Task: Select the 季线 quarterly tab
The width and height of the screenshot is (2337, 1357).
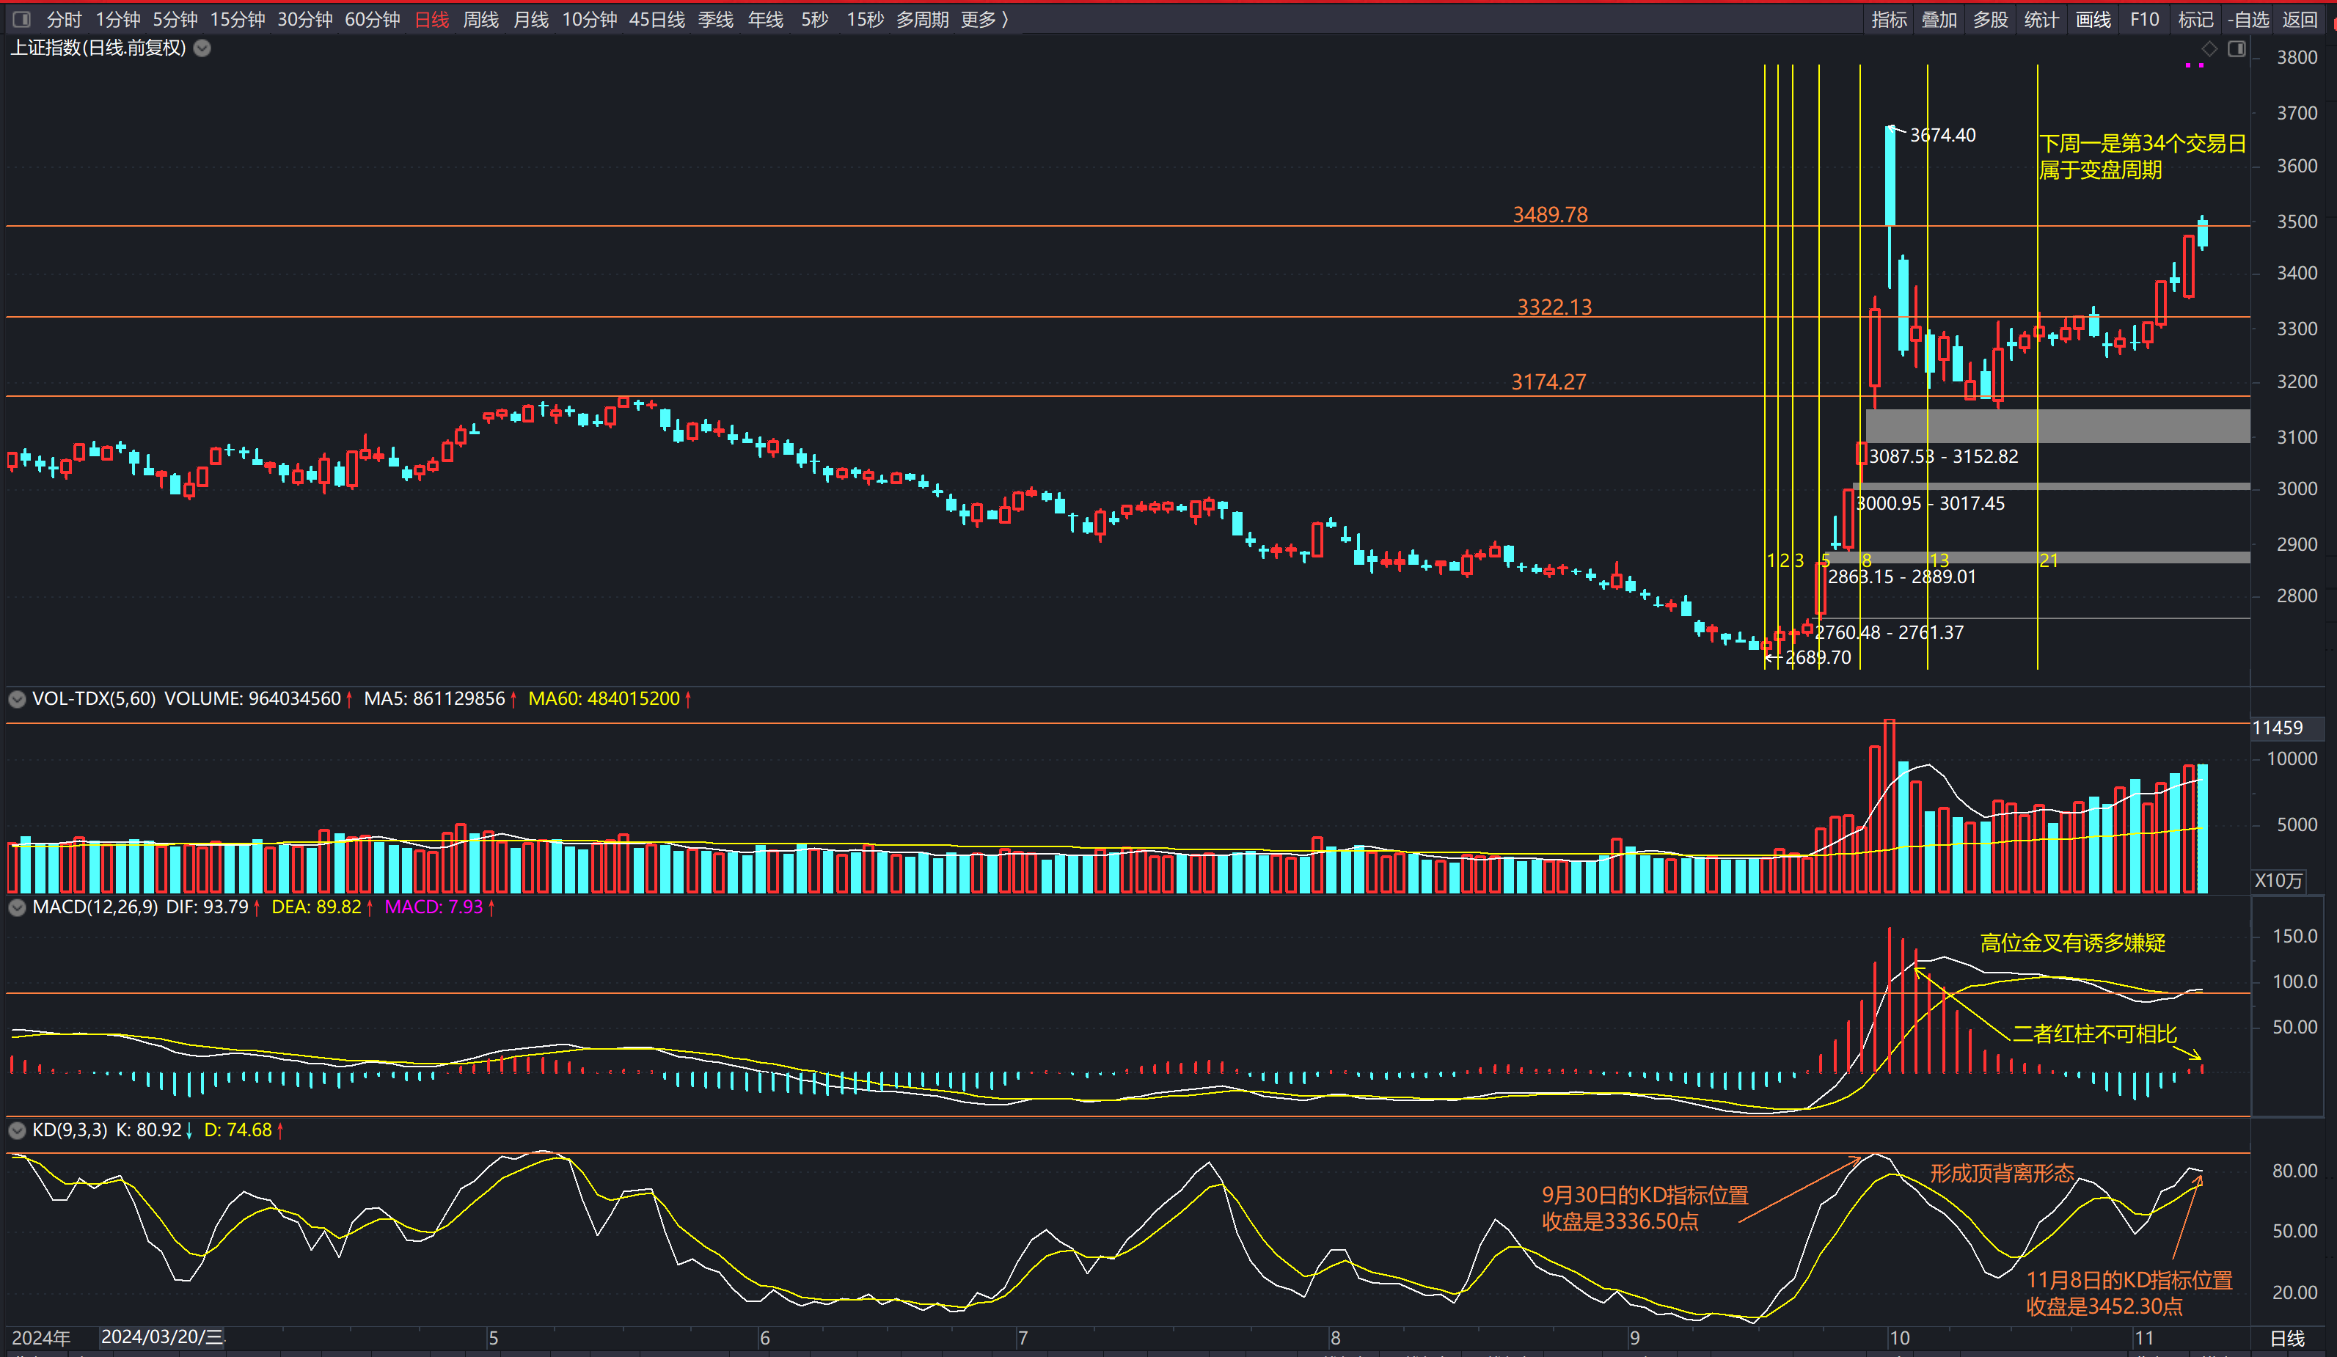Action: [x=715, y=18]
